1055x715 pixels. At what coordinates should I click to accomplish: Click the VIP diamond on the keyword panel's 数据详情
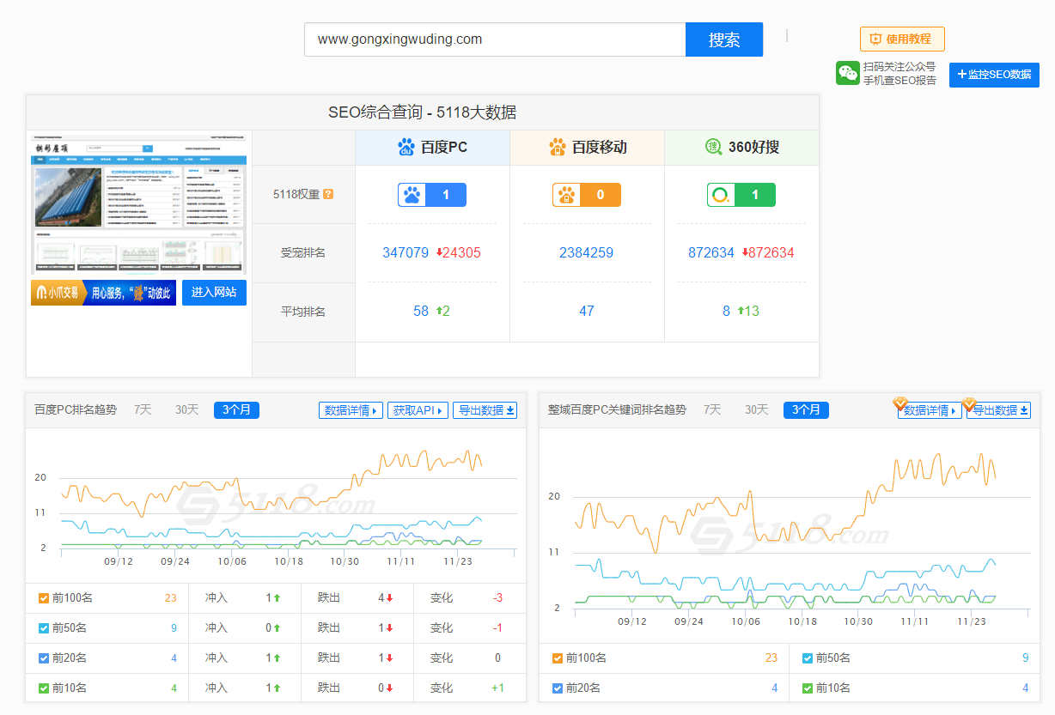(900, 403)
